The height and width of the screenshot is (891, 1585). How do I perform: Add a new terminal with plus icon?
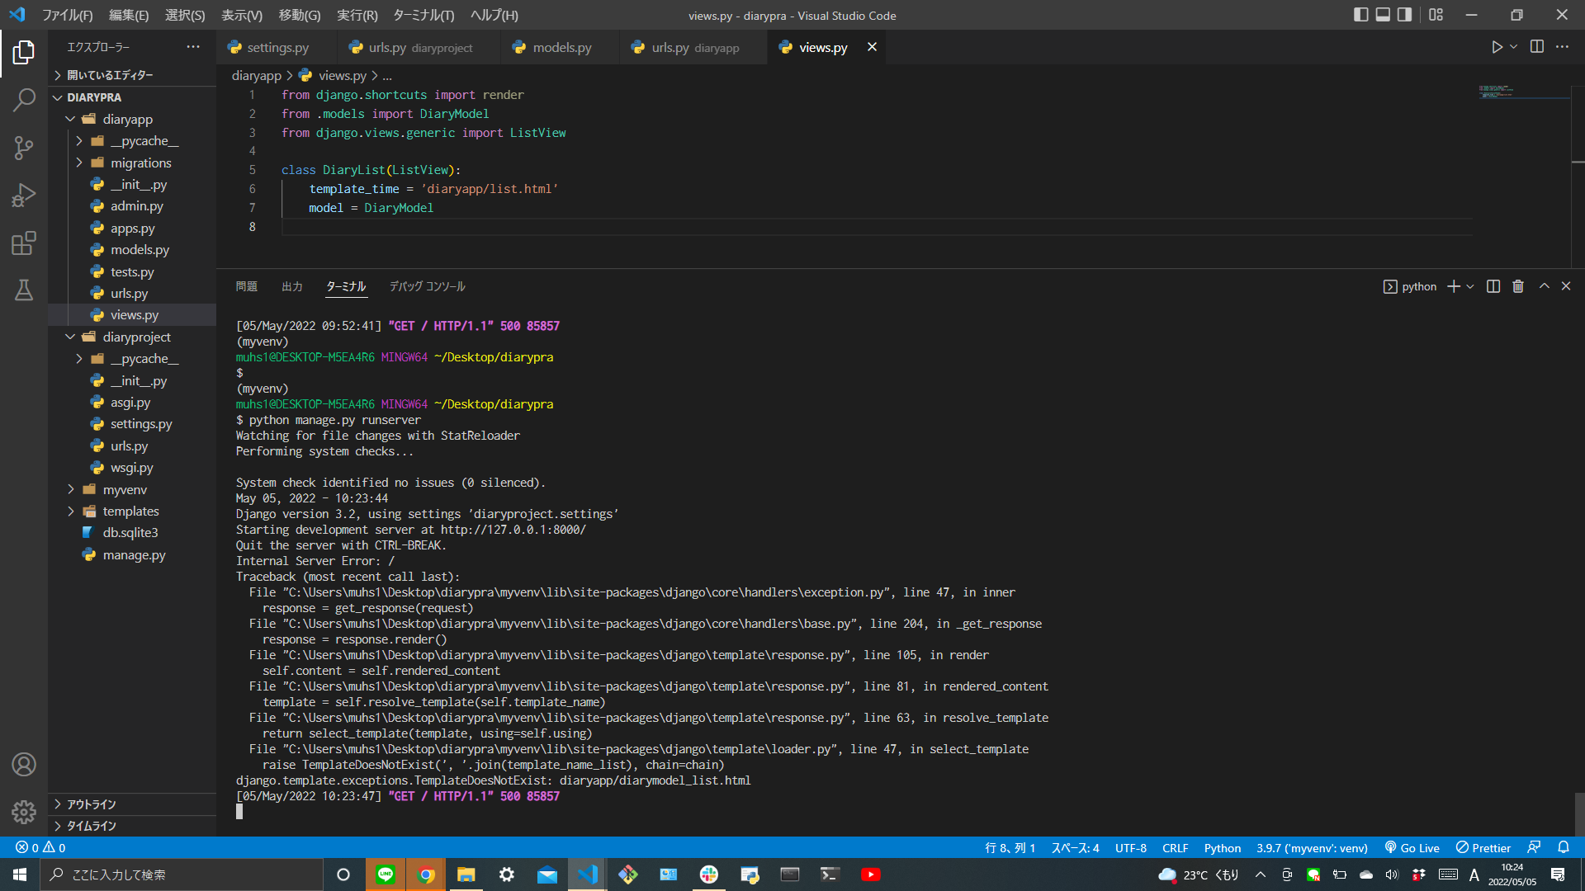click(x=1454, y=286)
